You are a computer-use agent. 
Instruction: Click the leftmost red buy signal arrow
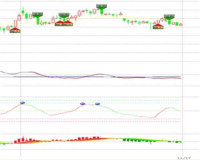point(15,30)
